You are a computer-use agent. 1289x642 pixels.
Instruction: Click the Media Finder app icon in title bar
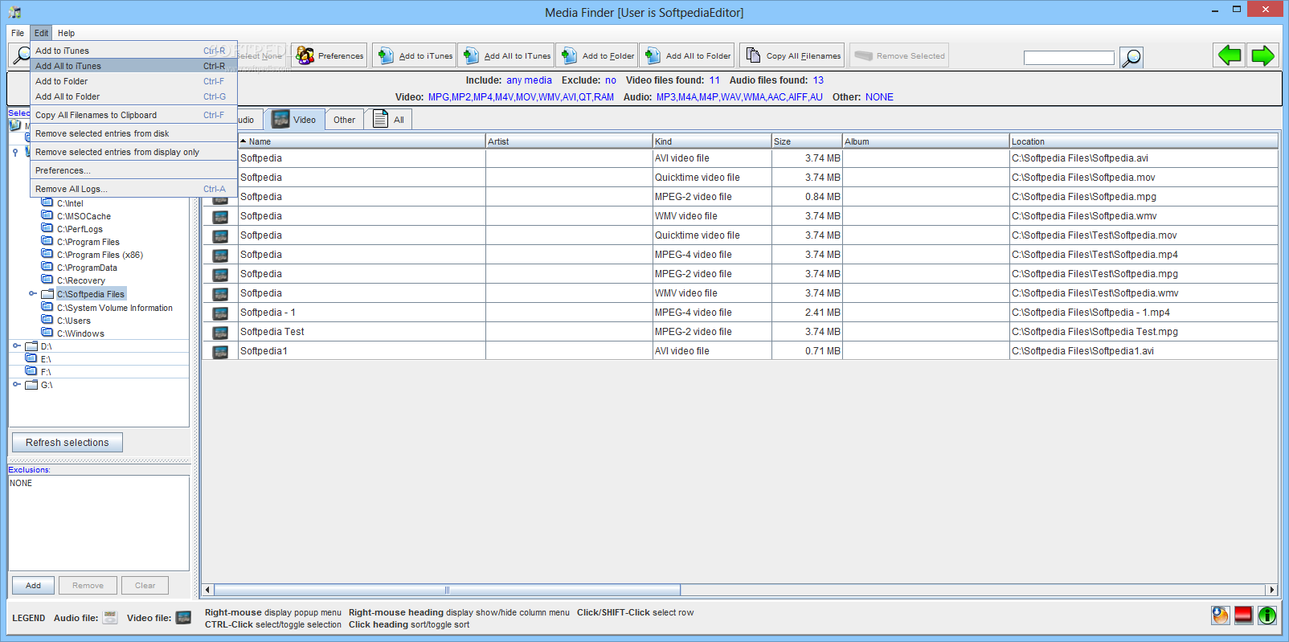pos(14,12)
